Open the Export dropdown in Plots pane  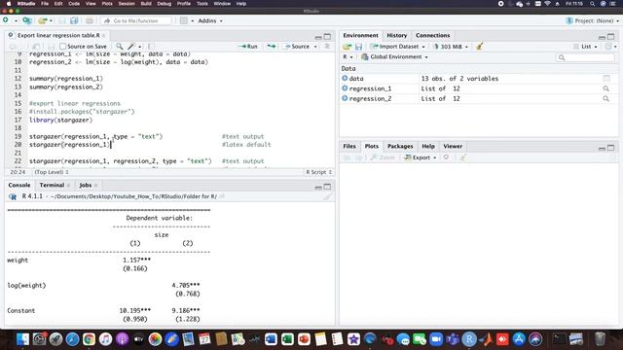click(x=420, y=157)
